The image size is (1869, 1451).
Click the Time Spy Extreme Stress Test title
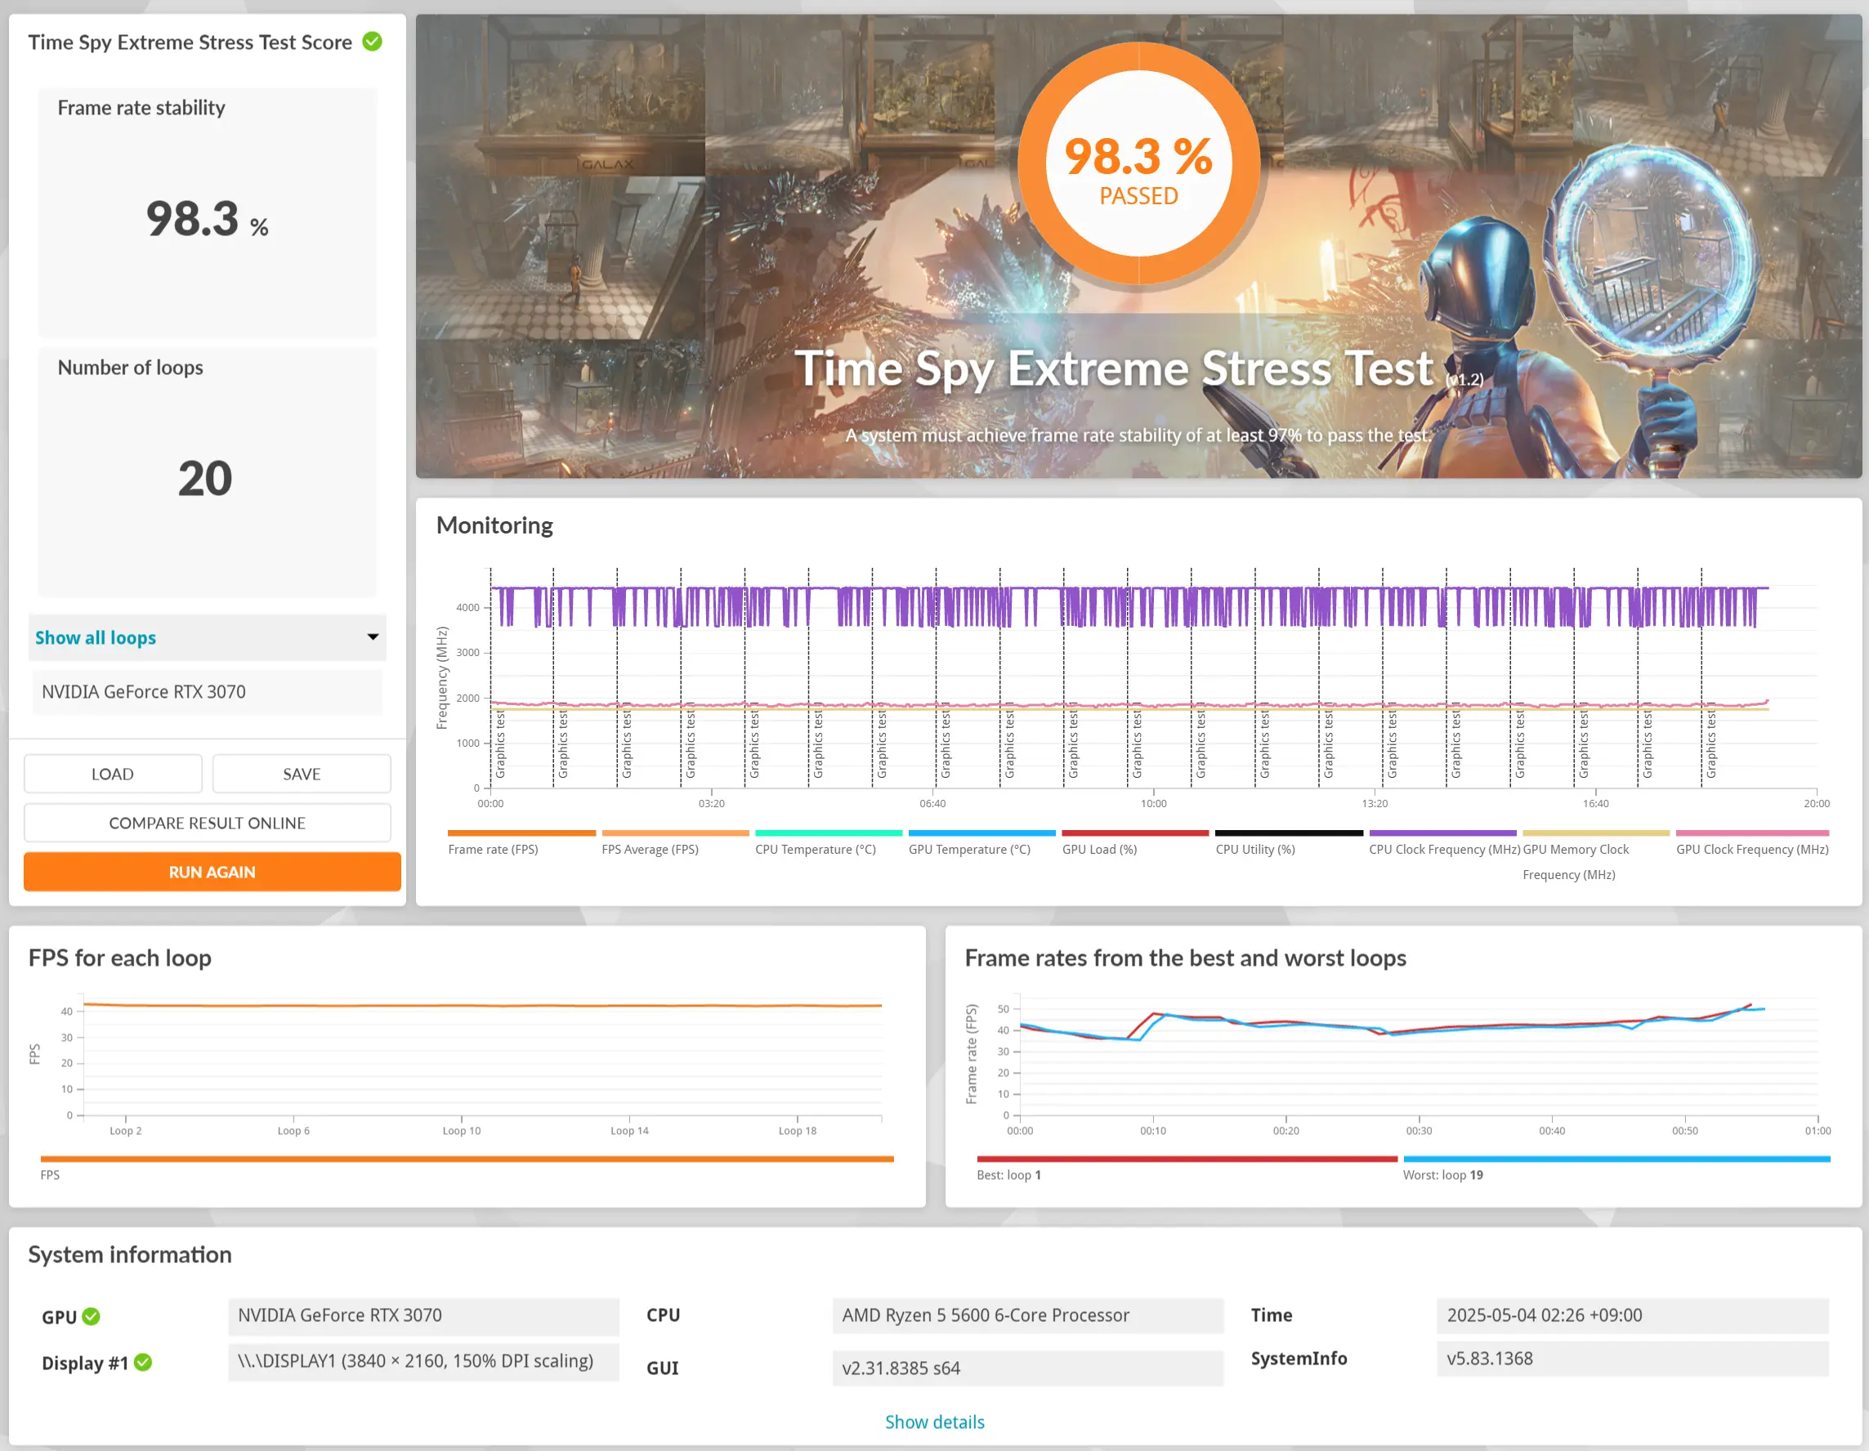pos(1113,368)
